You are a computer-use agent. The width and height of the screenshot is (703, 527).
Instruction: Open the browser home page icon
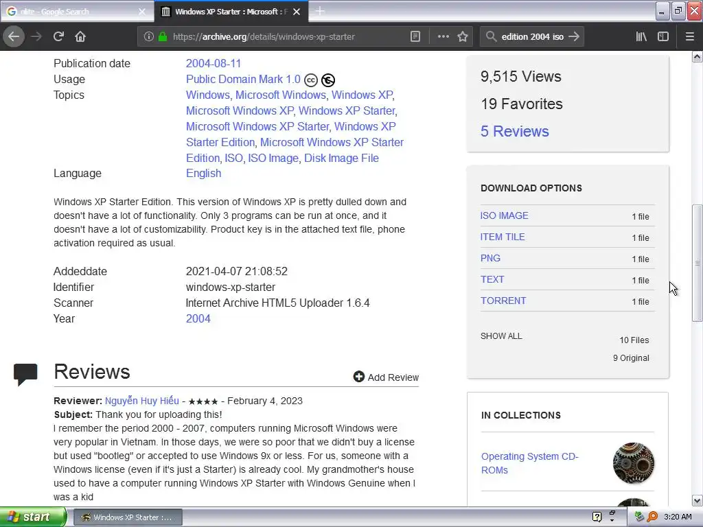[x=80, y=36]
